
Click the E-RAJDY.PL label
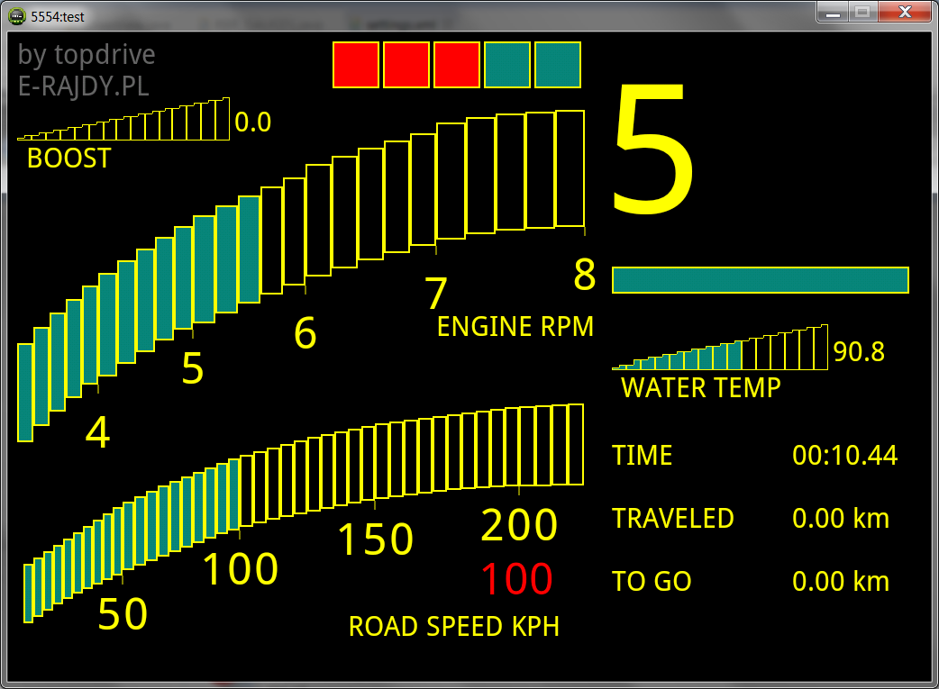tap(83, 87)
